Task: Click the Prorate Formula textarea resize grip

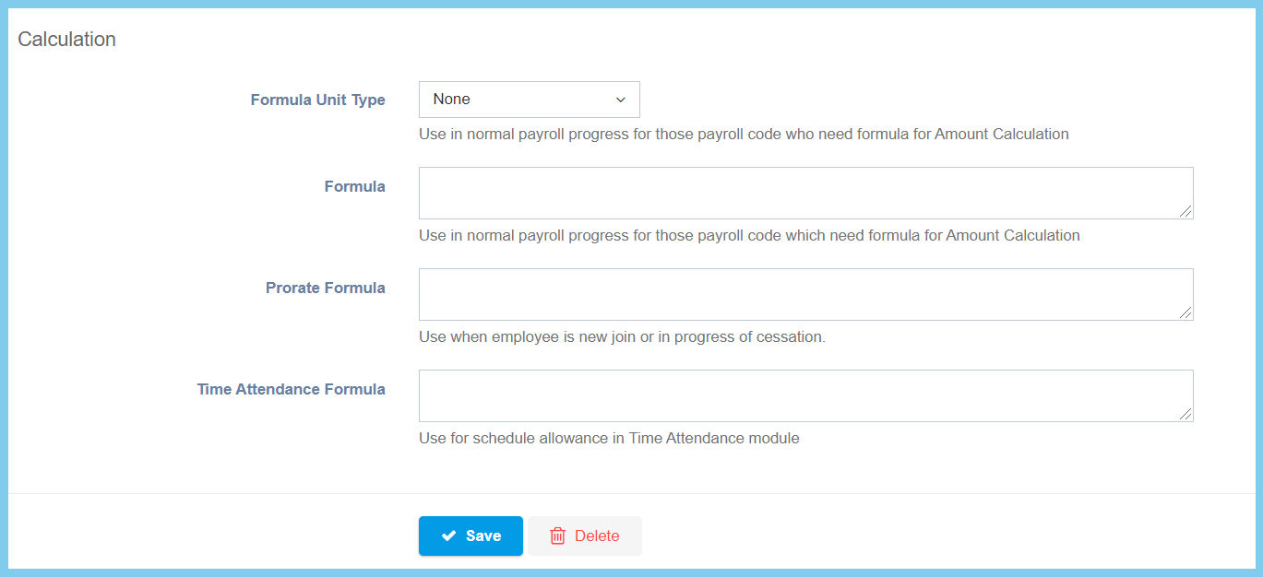Action: pos(1186,313)
